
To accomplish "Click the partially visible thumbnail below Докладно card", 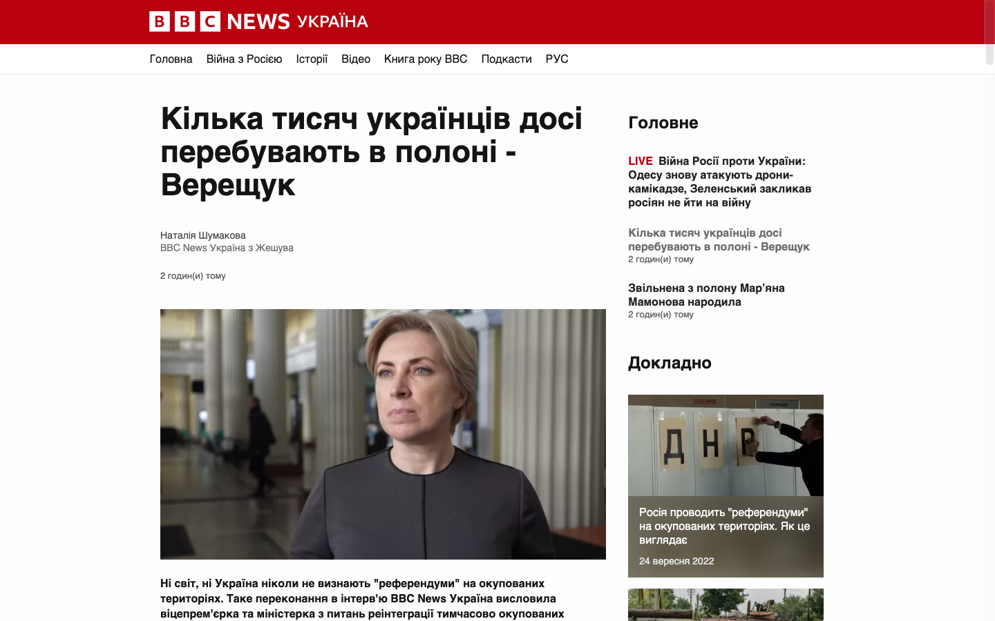I will coord(726,604).
